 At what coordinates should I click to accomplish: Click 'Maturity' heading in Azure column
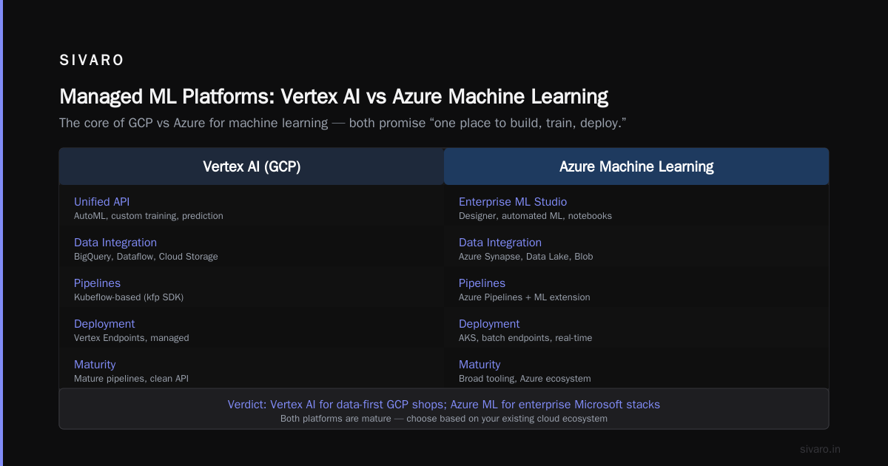tap(480, 365)
